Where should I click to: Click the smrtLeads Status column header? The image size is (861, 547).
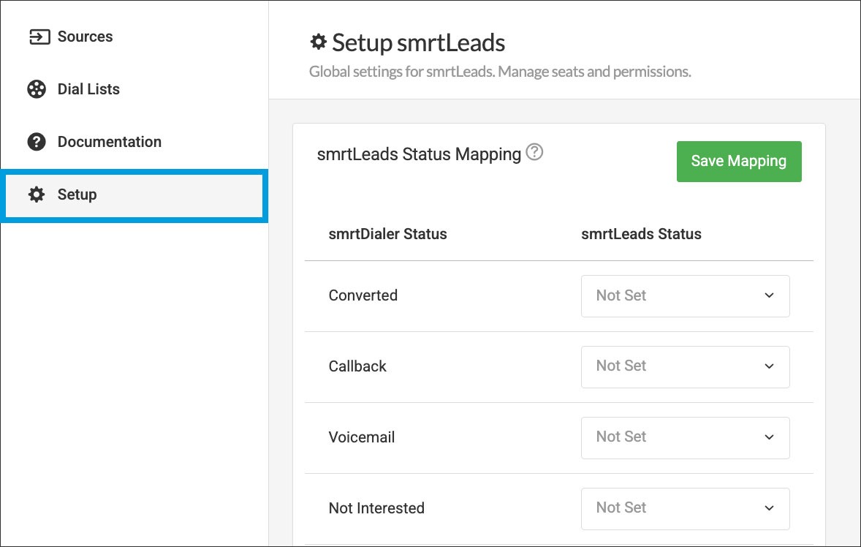coord(641,234)
